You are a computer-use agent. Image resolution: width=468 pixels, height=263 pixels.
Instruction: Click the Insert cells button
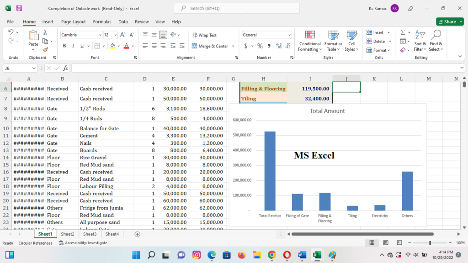(x=375, y=32)
